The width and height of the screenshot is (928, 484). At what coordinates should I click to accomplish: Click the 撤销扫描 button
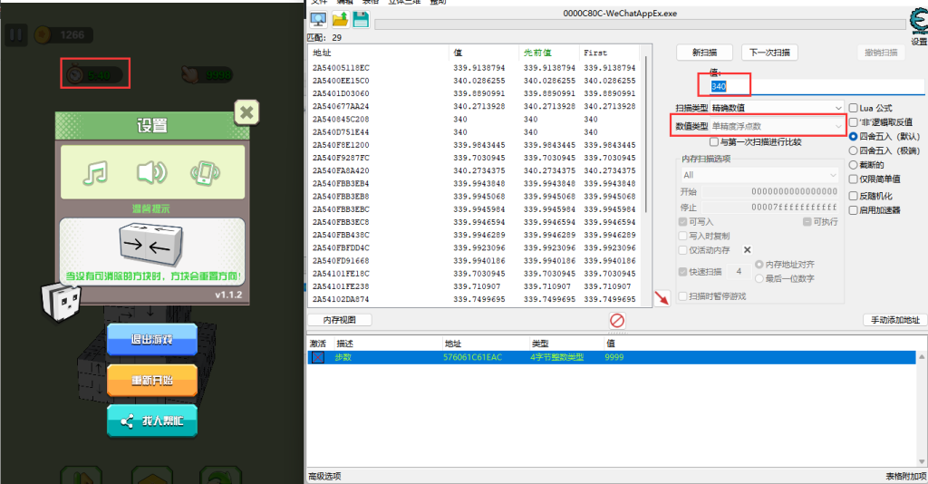pos(881,52)
